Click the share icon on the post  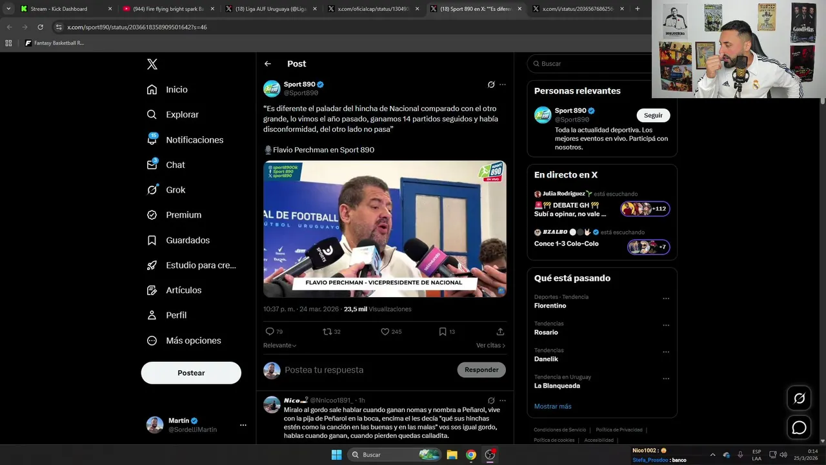click(x=500, y=331)
